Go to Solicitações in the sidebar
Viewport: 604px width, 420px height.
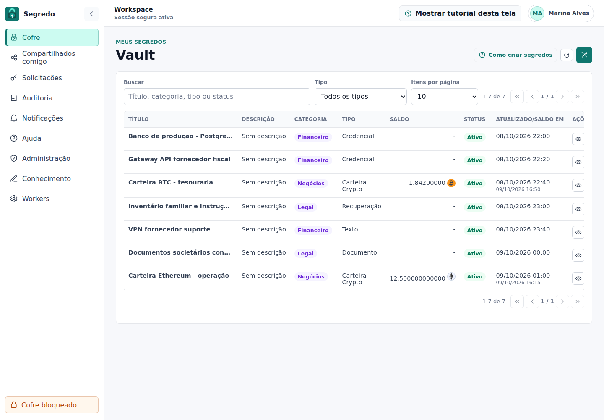[x=52, y=78]
